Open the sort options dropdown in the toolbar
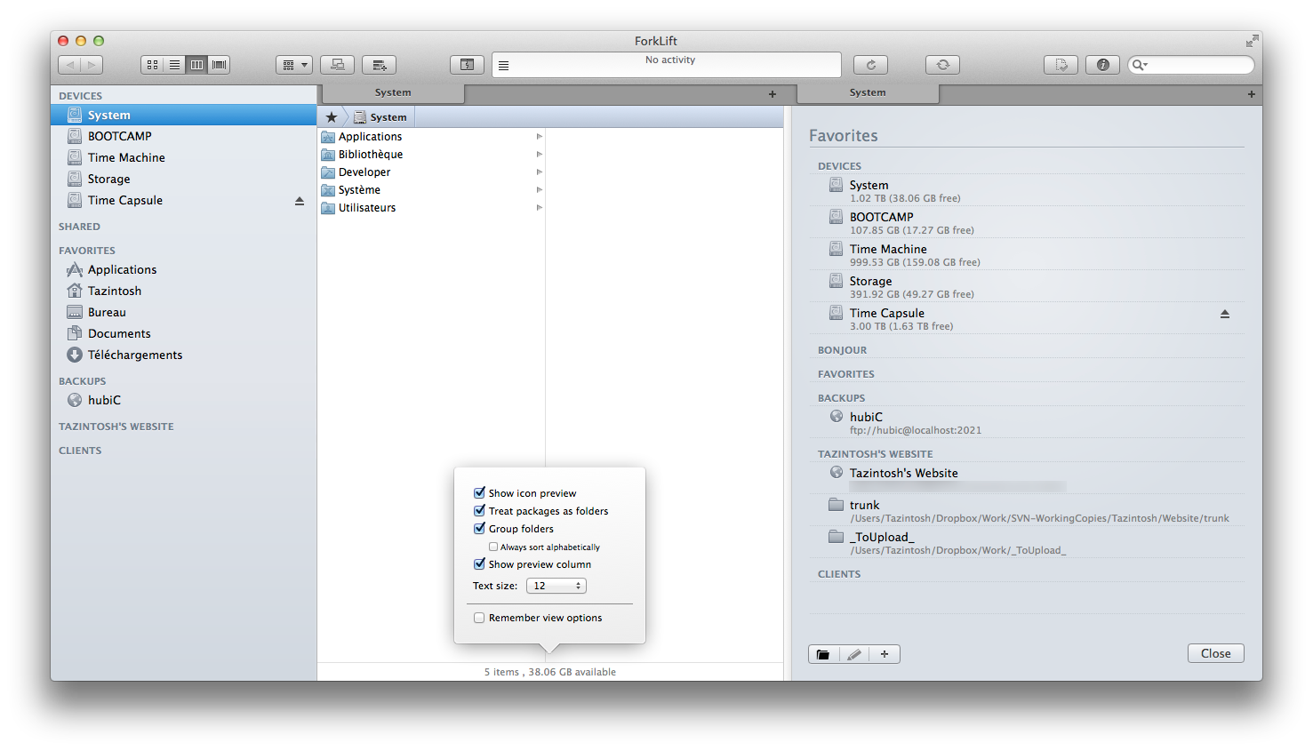The height and width of the screenshot is (751, 1313). 294,64
